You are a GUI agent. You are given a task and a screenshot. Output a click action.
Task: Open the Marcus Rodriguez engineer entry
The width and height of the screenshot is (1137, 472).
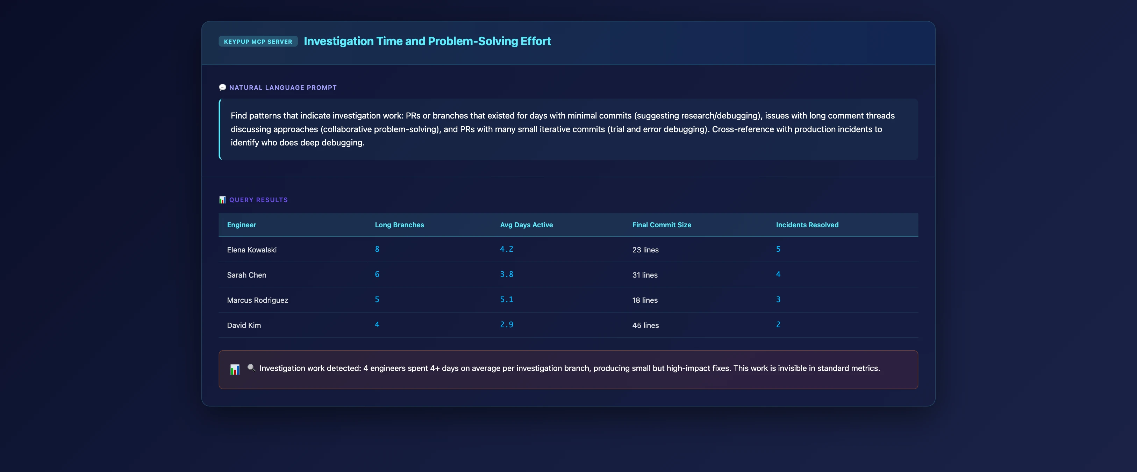(x=257, y=300)
